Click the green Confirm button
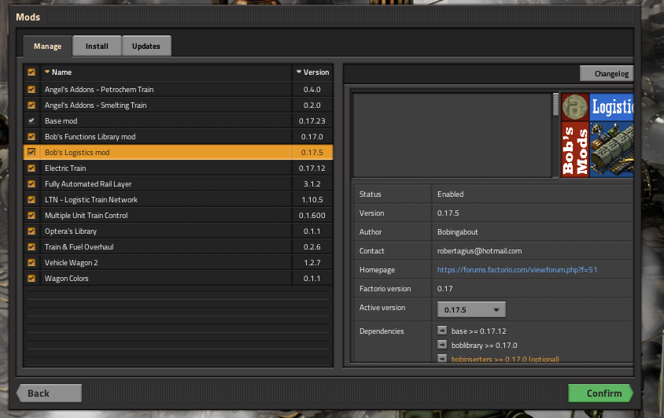The height and width of the screenshot is (418, 664). point(600,394)
